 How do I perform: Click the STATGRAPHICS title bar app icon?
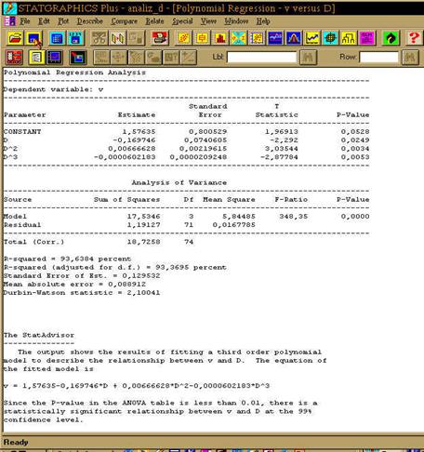coord(9,8)
